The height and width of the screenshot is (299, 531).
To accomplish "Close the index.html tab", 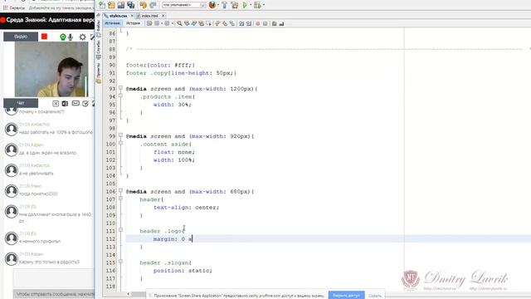I will coord(163,16).
